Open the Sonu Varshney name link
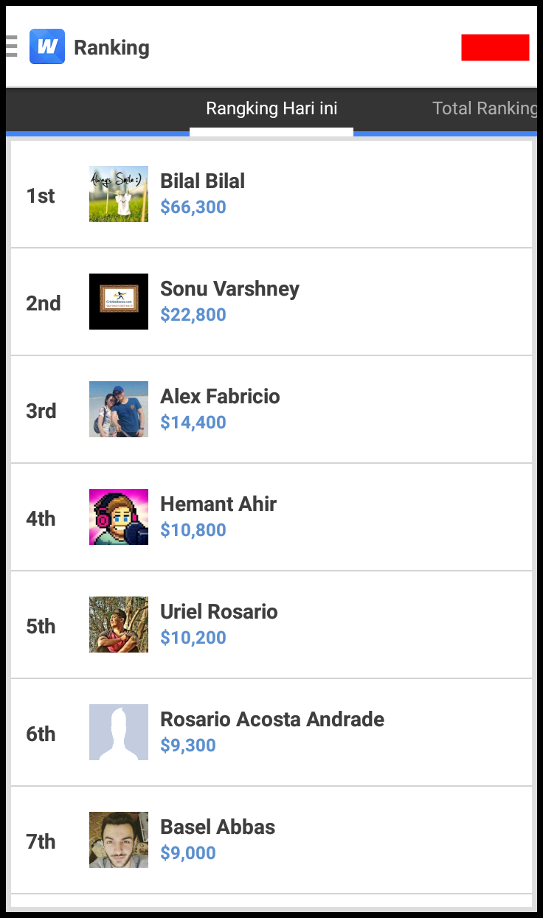Viewport: 543px width, 918px height. coord(230,289)
